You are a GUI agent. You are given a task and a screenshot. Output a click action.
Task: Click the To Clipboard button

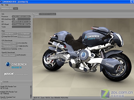[x=24, y=34]
